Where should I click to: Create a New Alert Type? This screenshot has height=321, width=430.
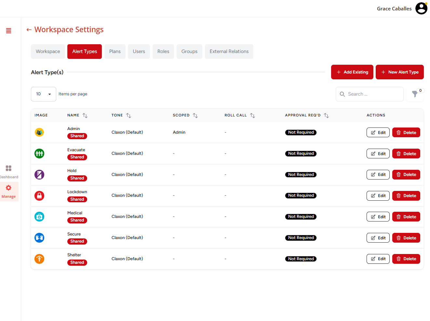400,72
